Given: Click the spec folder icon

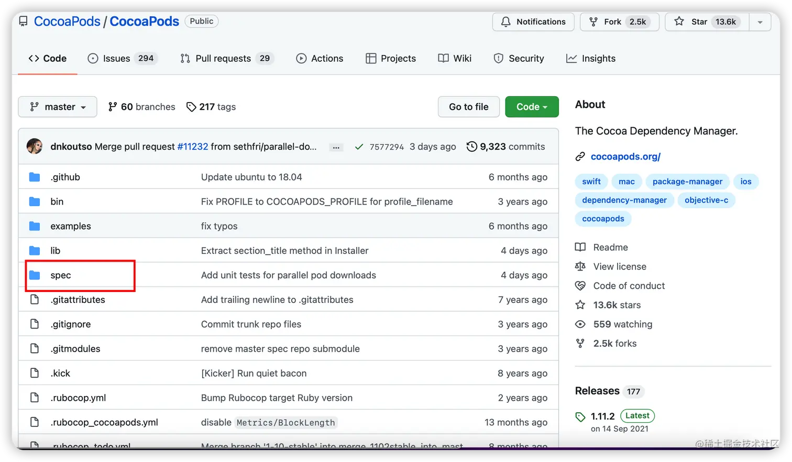Looking at the screenshot, I should (x=35, y=276).
